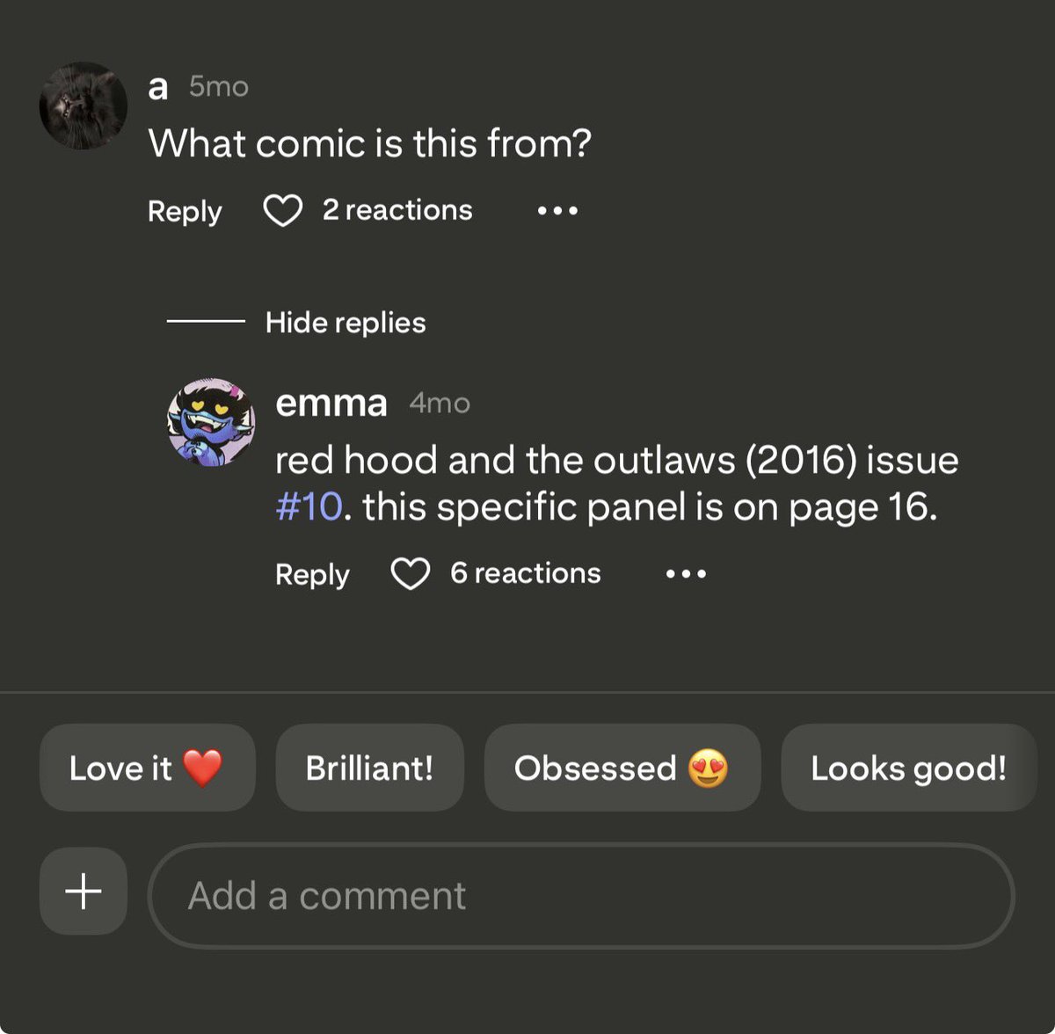This screenshot has height=1034, width=1055.
Task: Open user a's profile avatar
Action: [84, 106]
